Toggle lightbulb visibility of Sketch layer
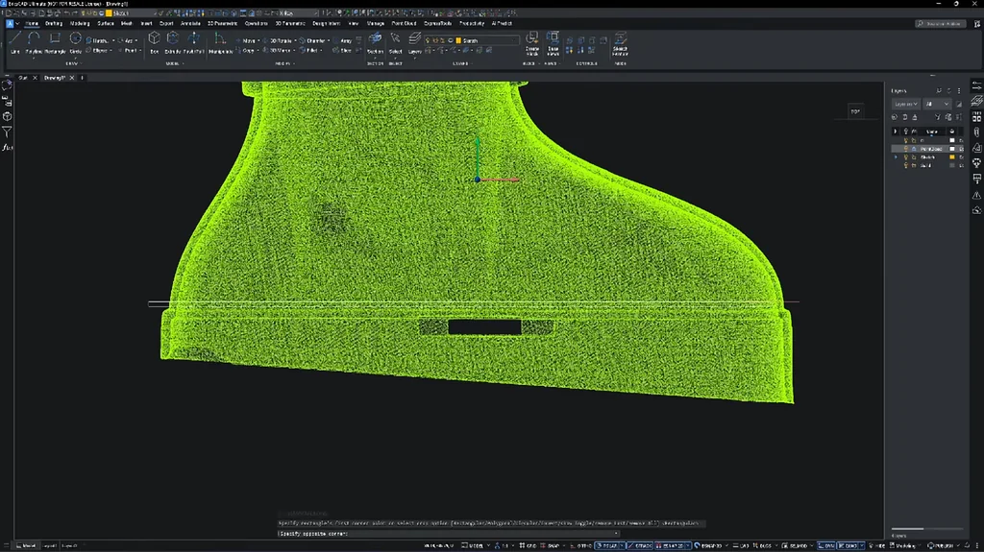Viewport: 984px width, 552px height. coord(905,156)
